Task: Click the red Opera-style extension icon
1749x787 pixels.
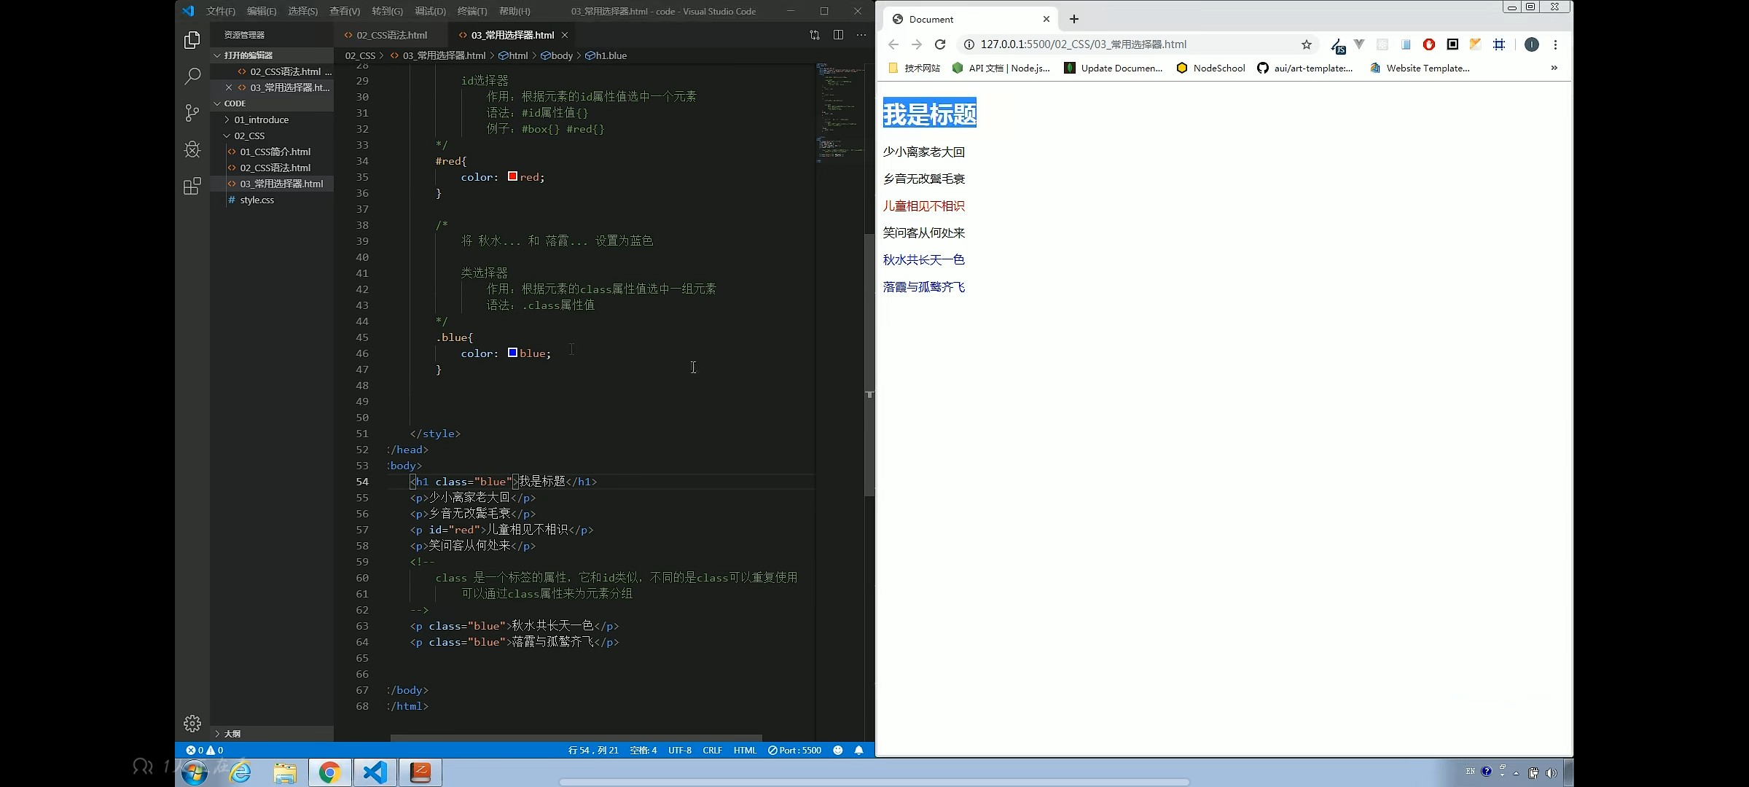Action: pyautogui.click(x=1429, y=44)
